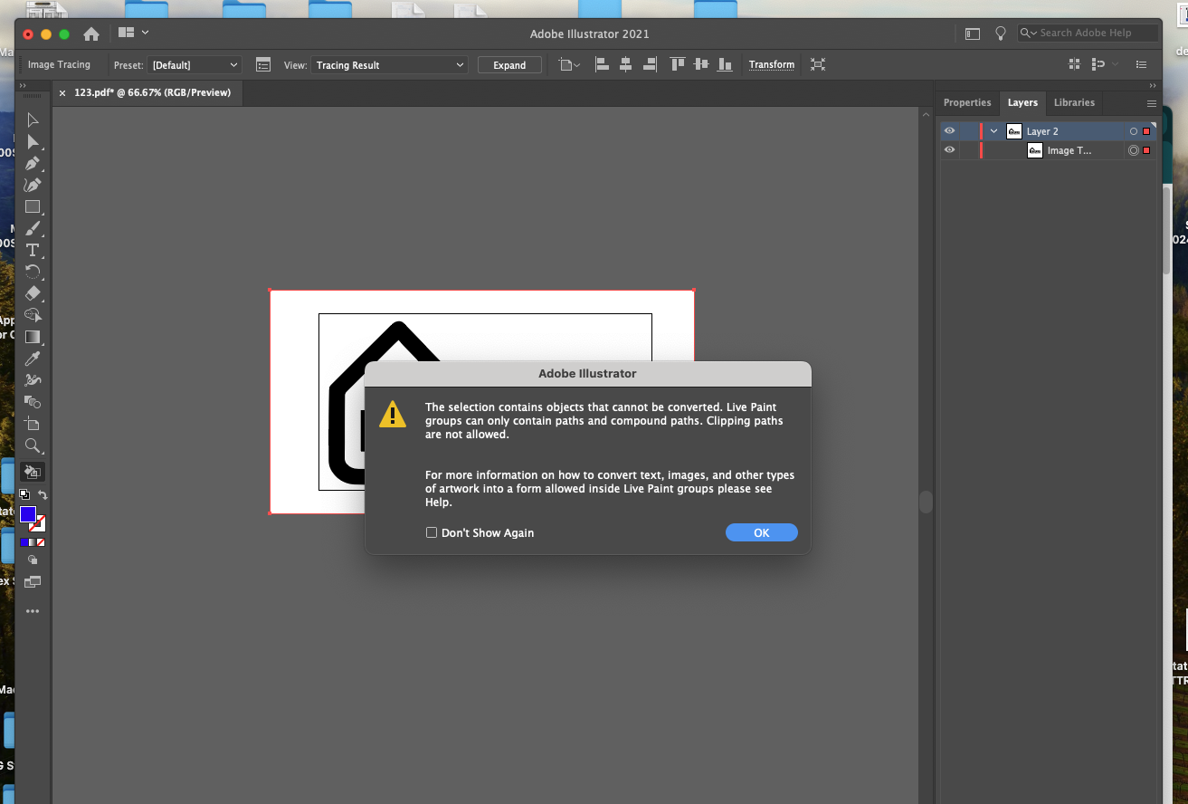1188x804 pixels.
Task: Select the Selection tool
Action: click(x=33, y=120)
